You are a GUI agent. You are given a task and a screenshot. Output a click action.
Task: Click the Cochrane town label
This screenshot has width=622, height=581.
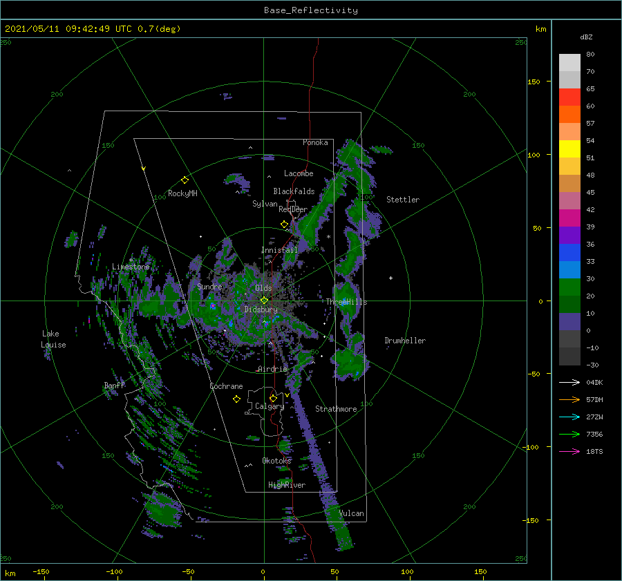pos(226,386)
